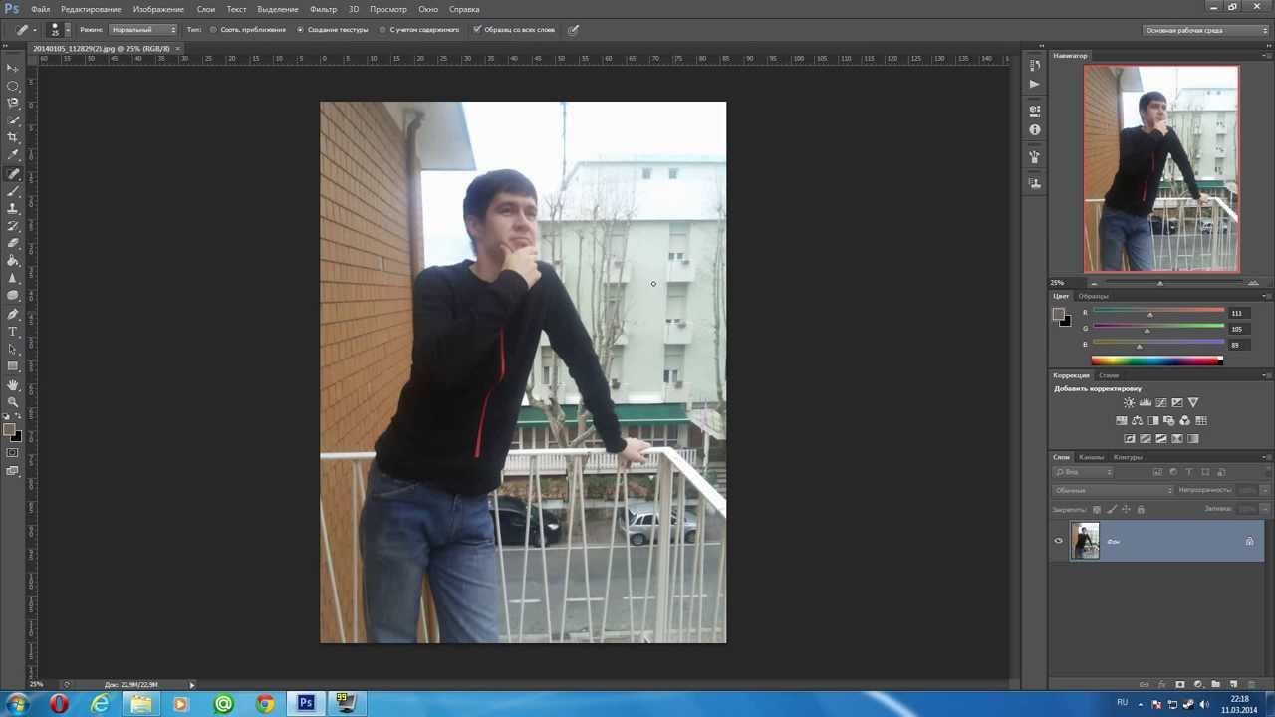Select the Eraser tool
1275x717 pixels.
13,244
